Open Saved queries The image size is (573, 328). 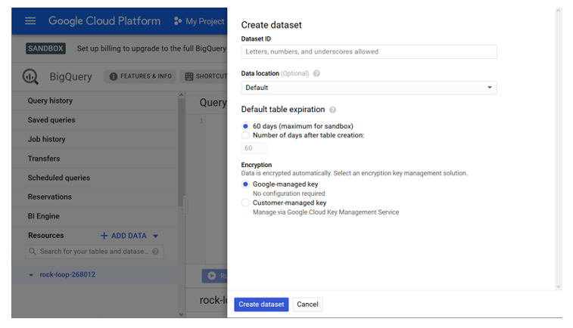click(x=51, y=120)
